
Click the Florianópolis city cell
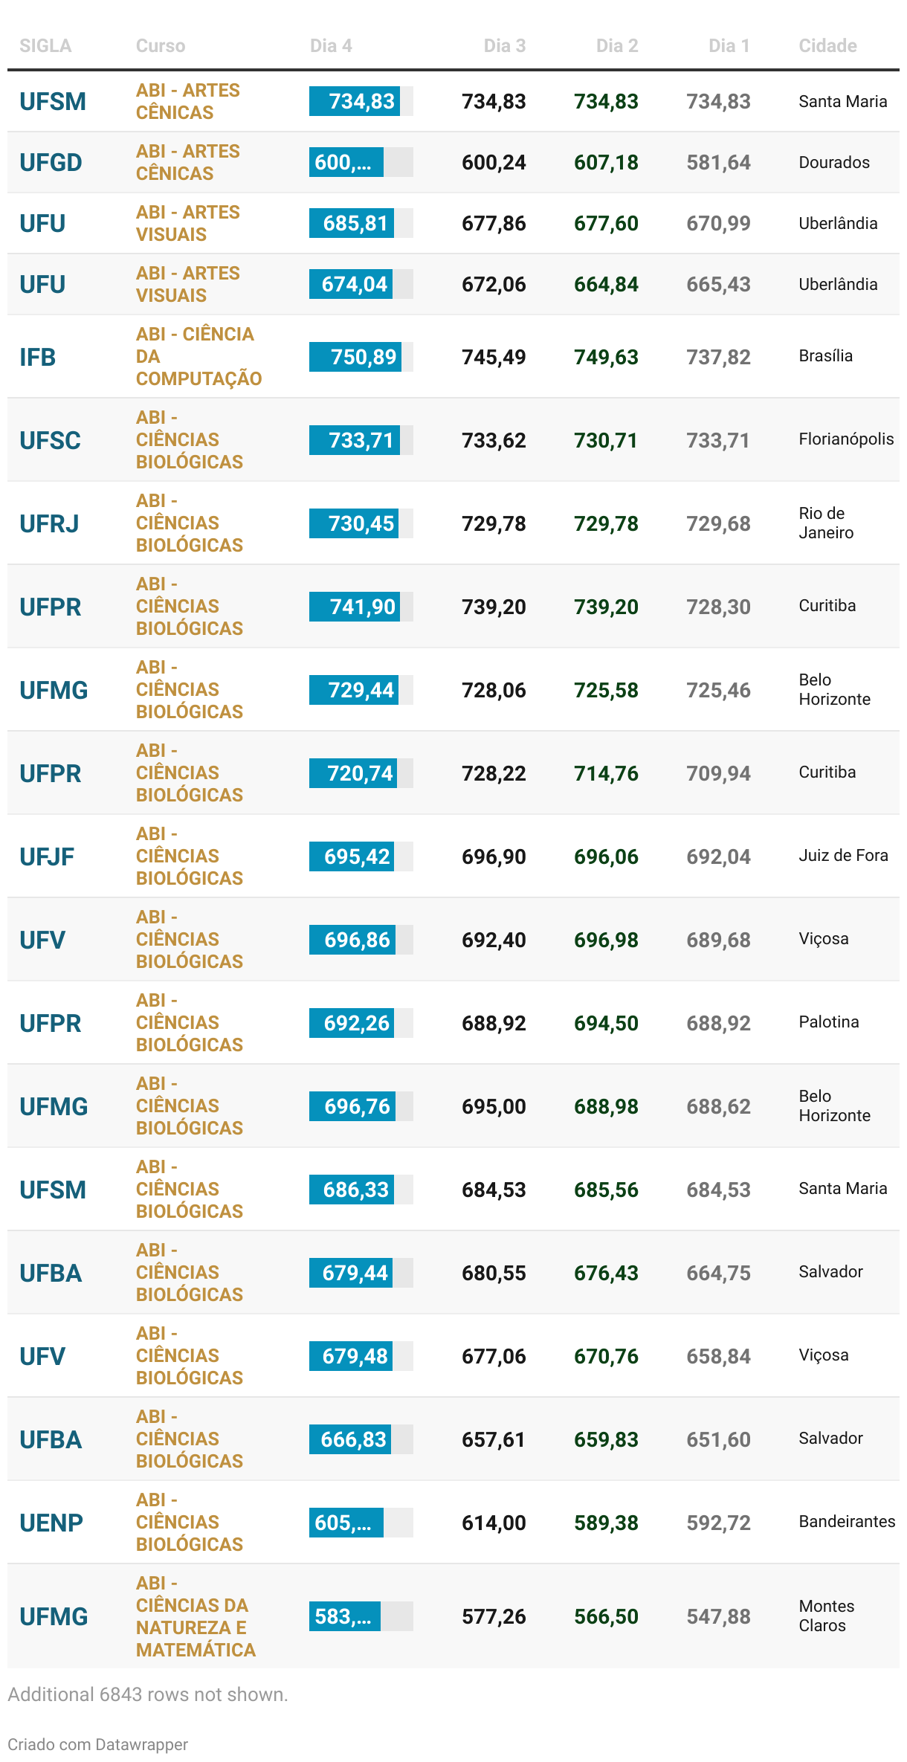coord(846,439)
